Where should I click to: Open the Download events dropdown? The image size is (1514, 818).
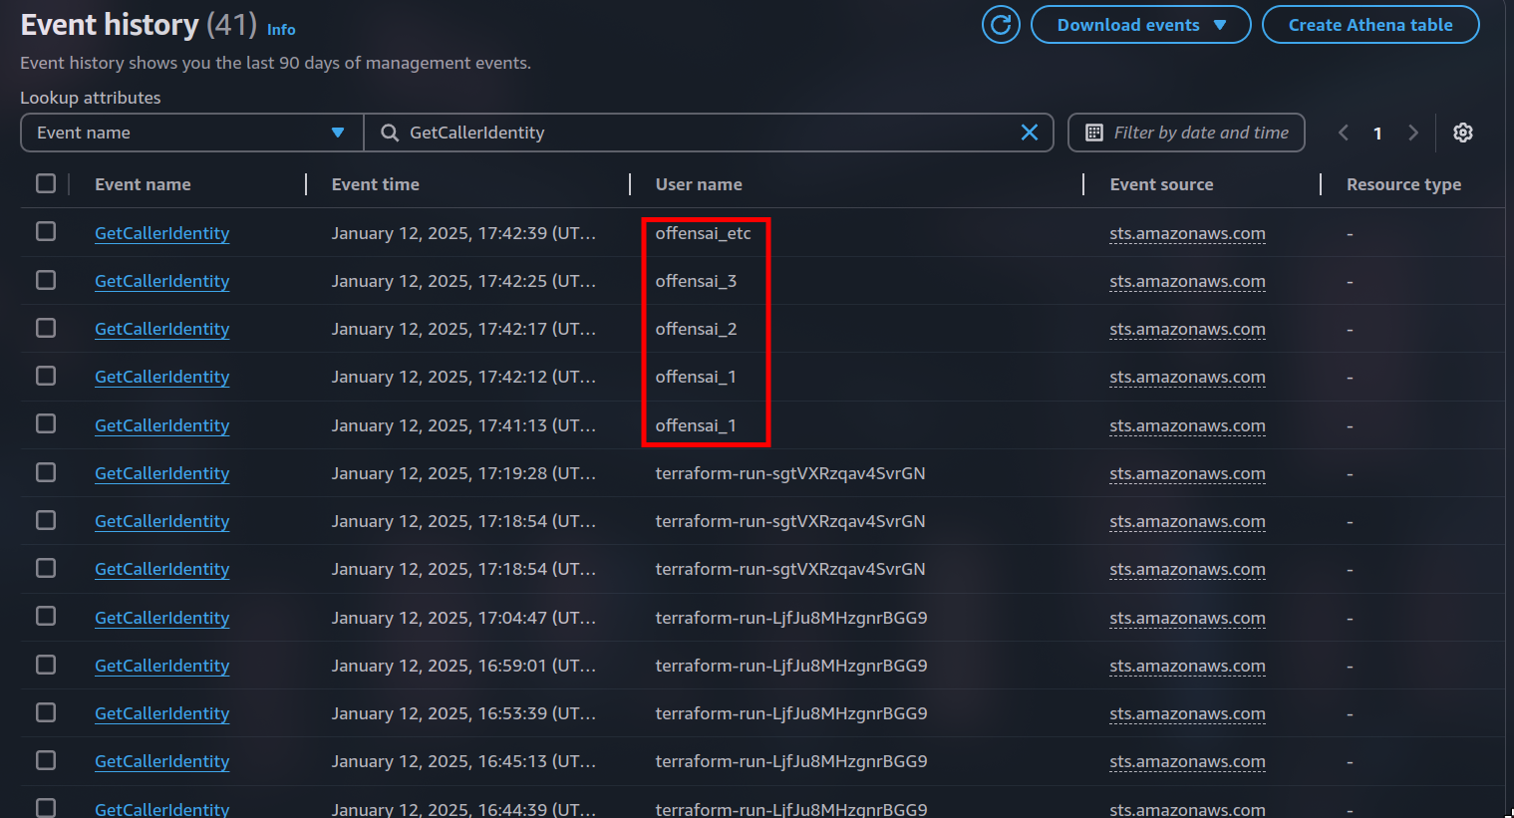tap(1140, 24)
